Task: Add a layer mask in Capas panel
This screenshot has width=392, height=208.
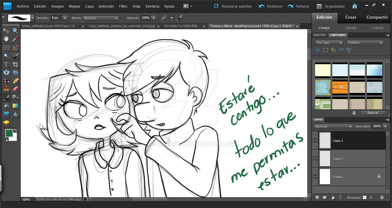Action: (325, 198)
